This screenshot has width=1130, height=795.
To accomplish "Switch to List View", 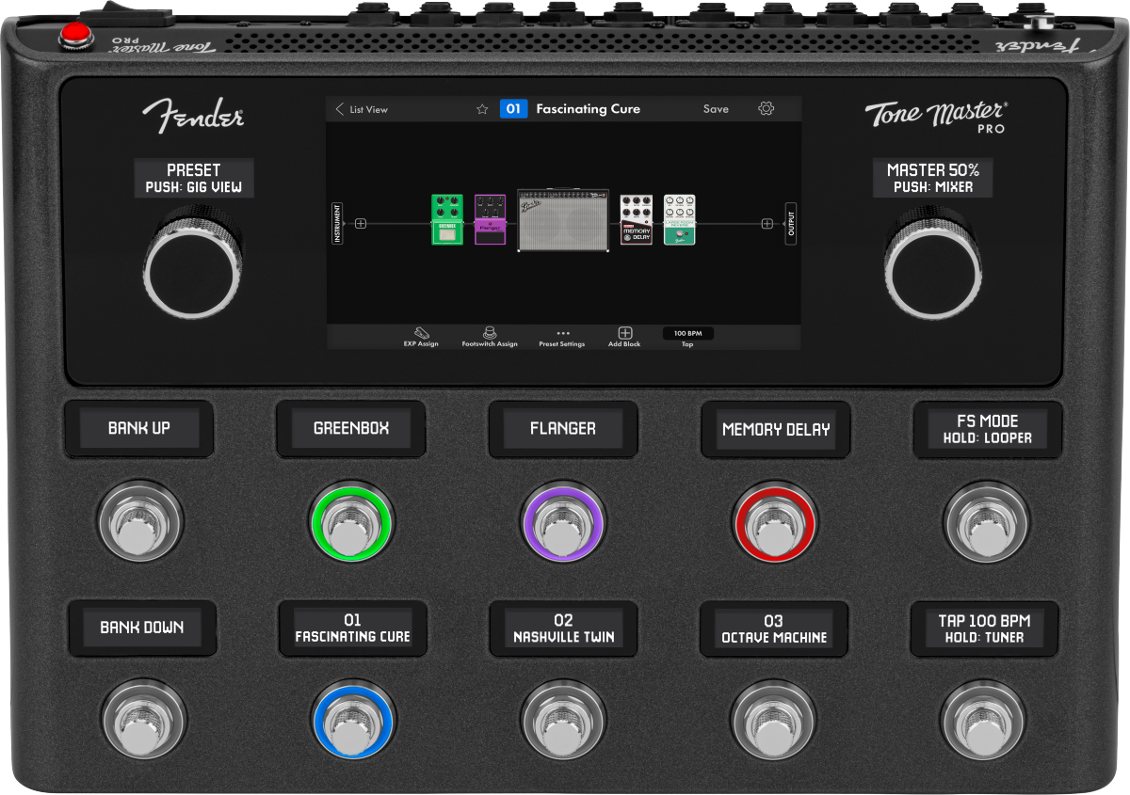I will [x=367, y=109].
